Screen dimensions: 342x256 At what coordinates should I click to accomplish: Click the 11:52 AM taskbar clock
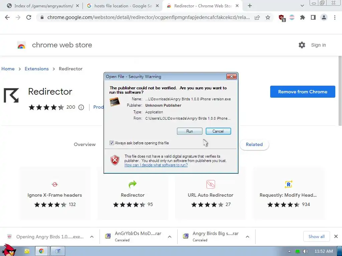point(323,251)
